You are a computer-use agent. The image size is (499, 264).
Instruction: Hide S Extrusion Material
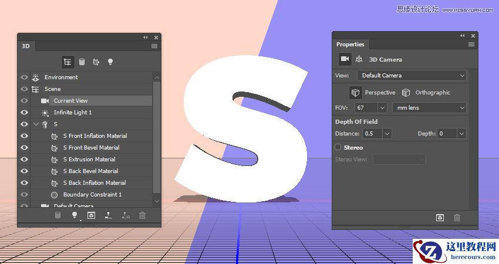point(24,160)
